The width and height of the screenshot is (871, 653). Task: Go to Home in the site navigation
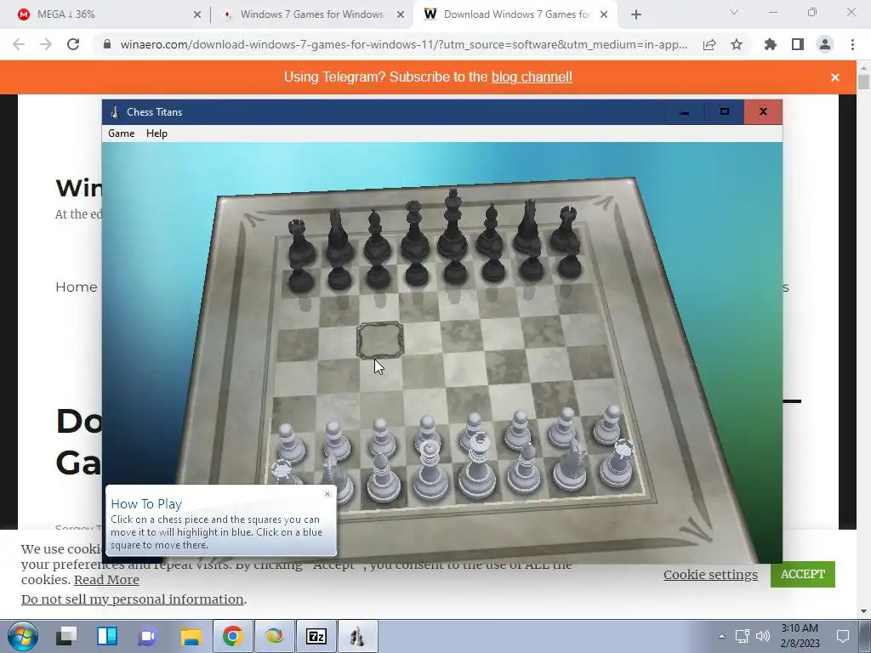(x=76, y=287)
